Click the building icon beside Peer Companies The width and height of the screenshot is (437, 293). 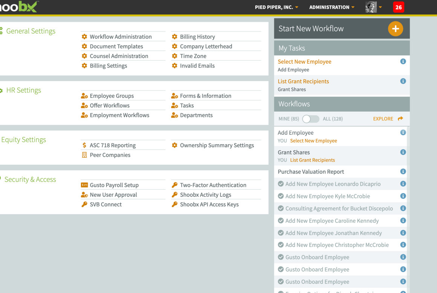pyautogui.click(x=84, y=155)
